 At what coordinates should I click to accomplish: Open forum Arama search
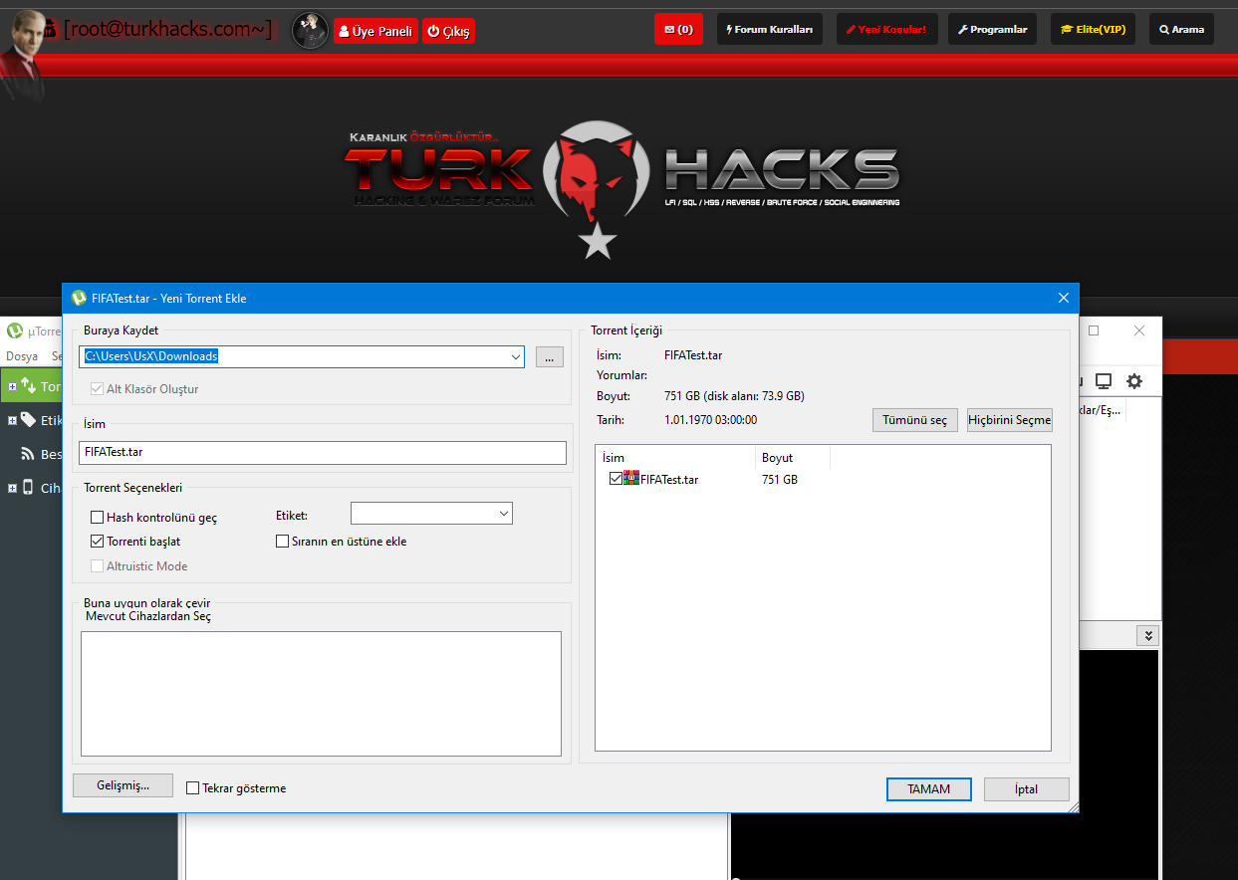click(1181, 29)
